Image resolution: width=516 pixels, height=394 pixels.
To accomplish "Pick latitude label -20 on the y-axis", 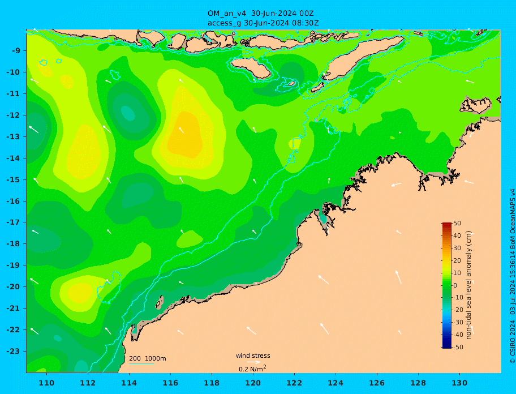I will [x=14, y=286].
